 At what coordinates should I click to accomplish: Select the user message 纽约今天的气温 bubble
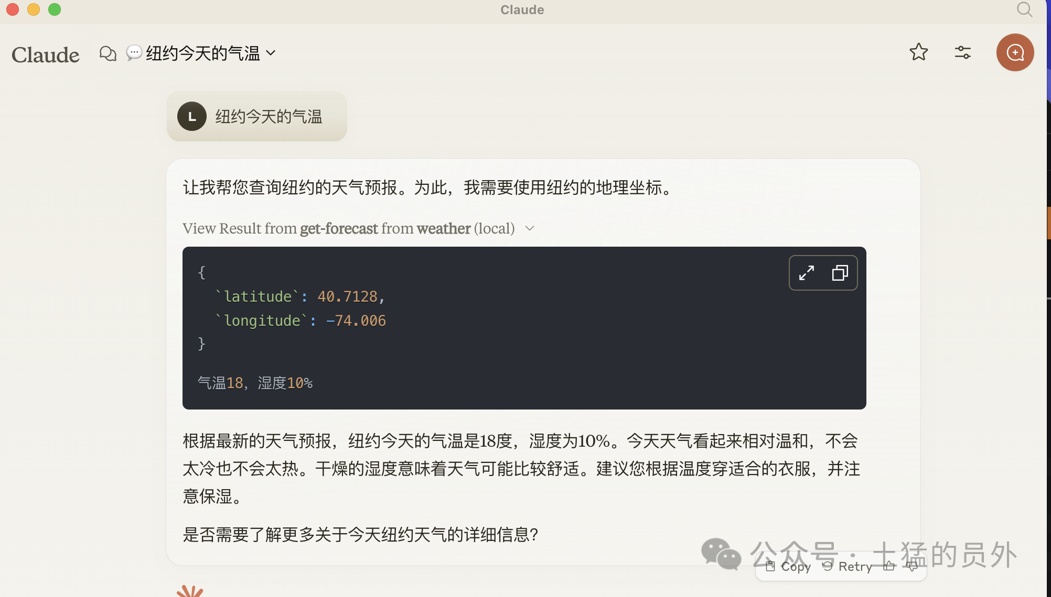coord(257,116)
